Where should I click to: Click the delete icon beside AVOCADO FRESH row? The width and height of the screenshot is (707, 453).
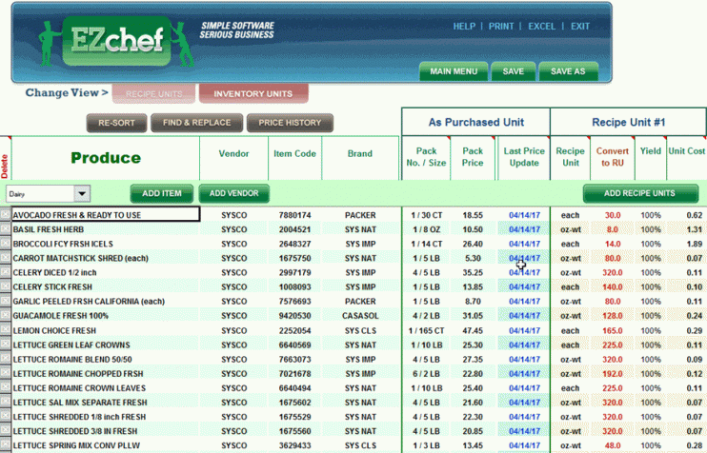5,215
